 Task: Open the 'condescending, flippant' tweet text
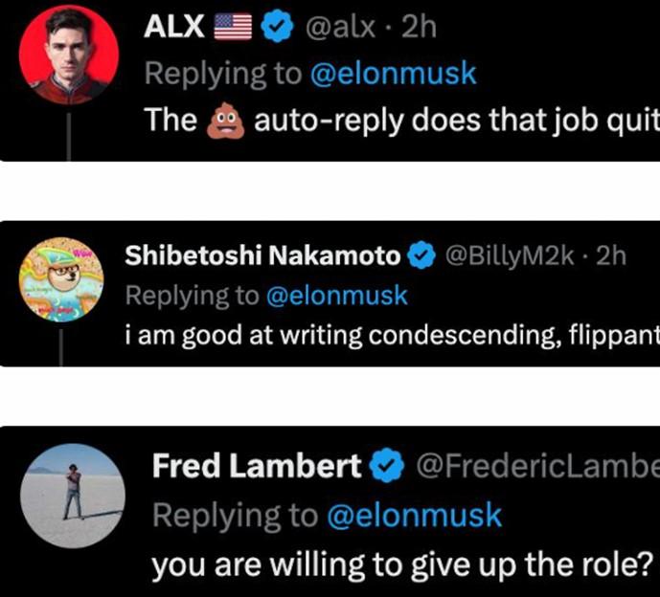(x=393, y=337)
